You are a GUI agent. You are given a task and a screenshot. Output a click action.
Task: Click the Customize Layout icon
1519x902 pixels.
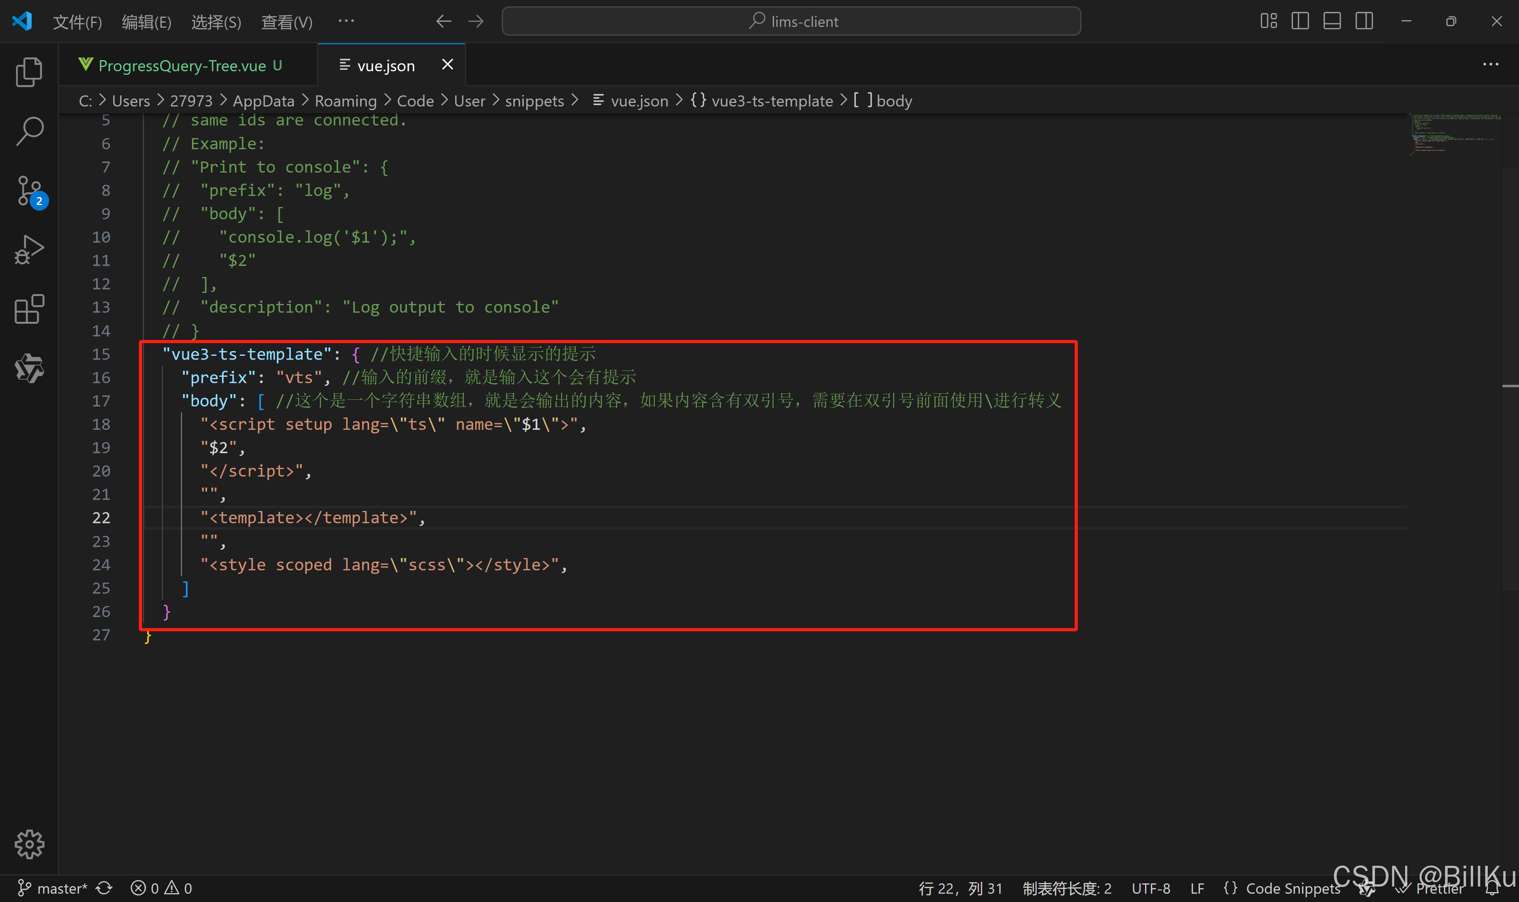(x=1268, y=21)
